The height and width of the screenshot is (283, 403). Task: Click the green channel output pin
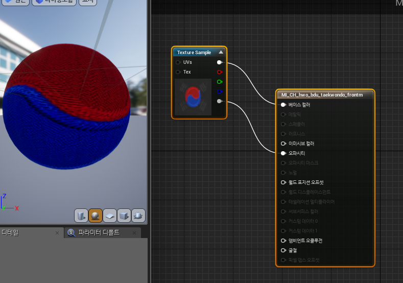tap(219, 82)
